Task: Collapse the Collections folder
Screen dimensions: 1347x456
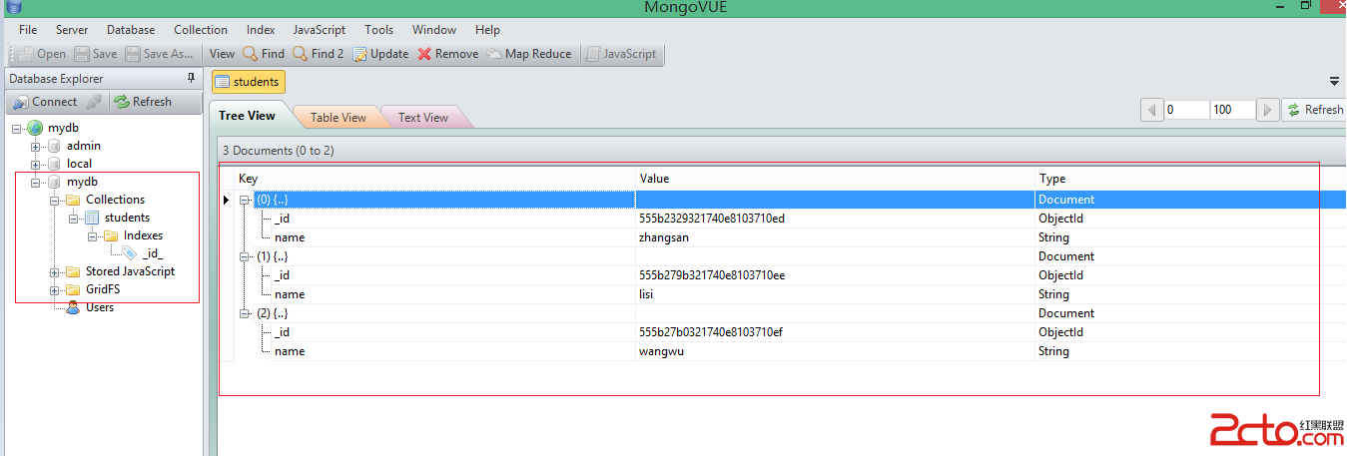Action: coord(55,200)
